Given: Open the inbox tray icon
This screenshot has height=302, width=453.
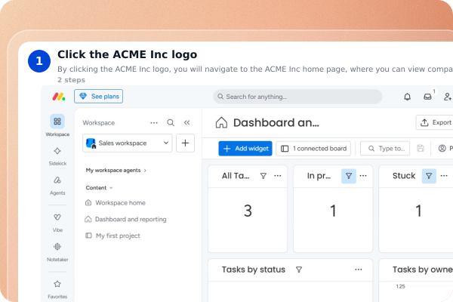Looking at the screenshot, I should [427, 97].
